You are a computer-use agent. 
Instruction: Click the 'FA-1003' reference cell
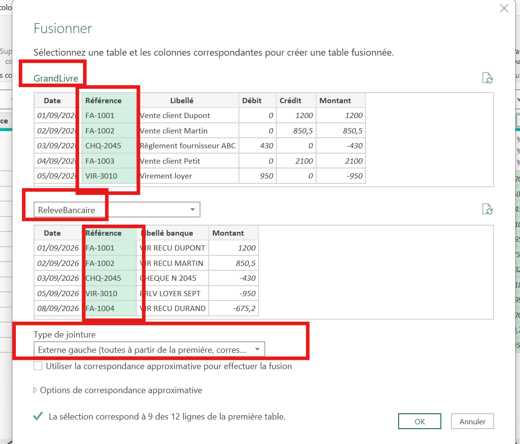click(x=109, y=161)
